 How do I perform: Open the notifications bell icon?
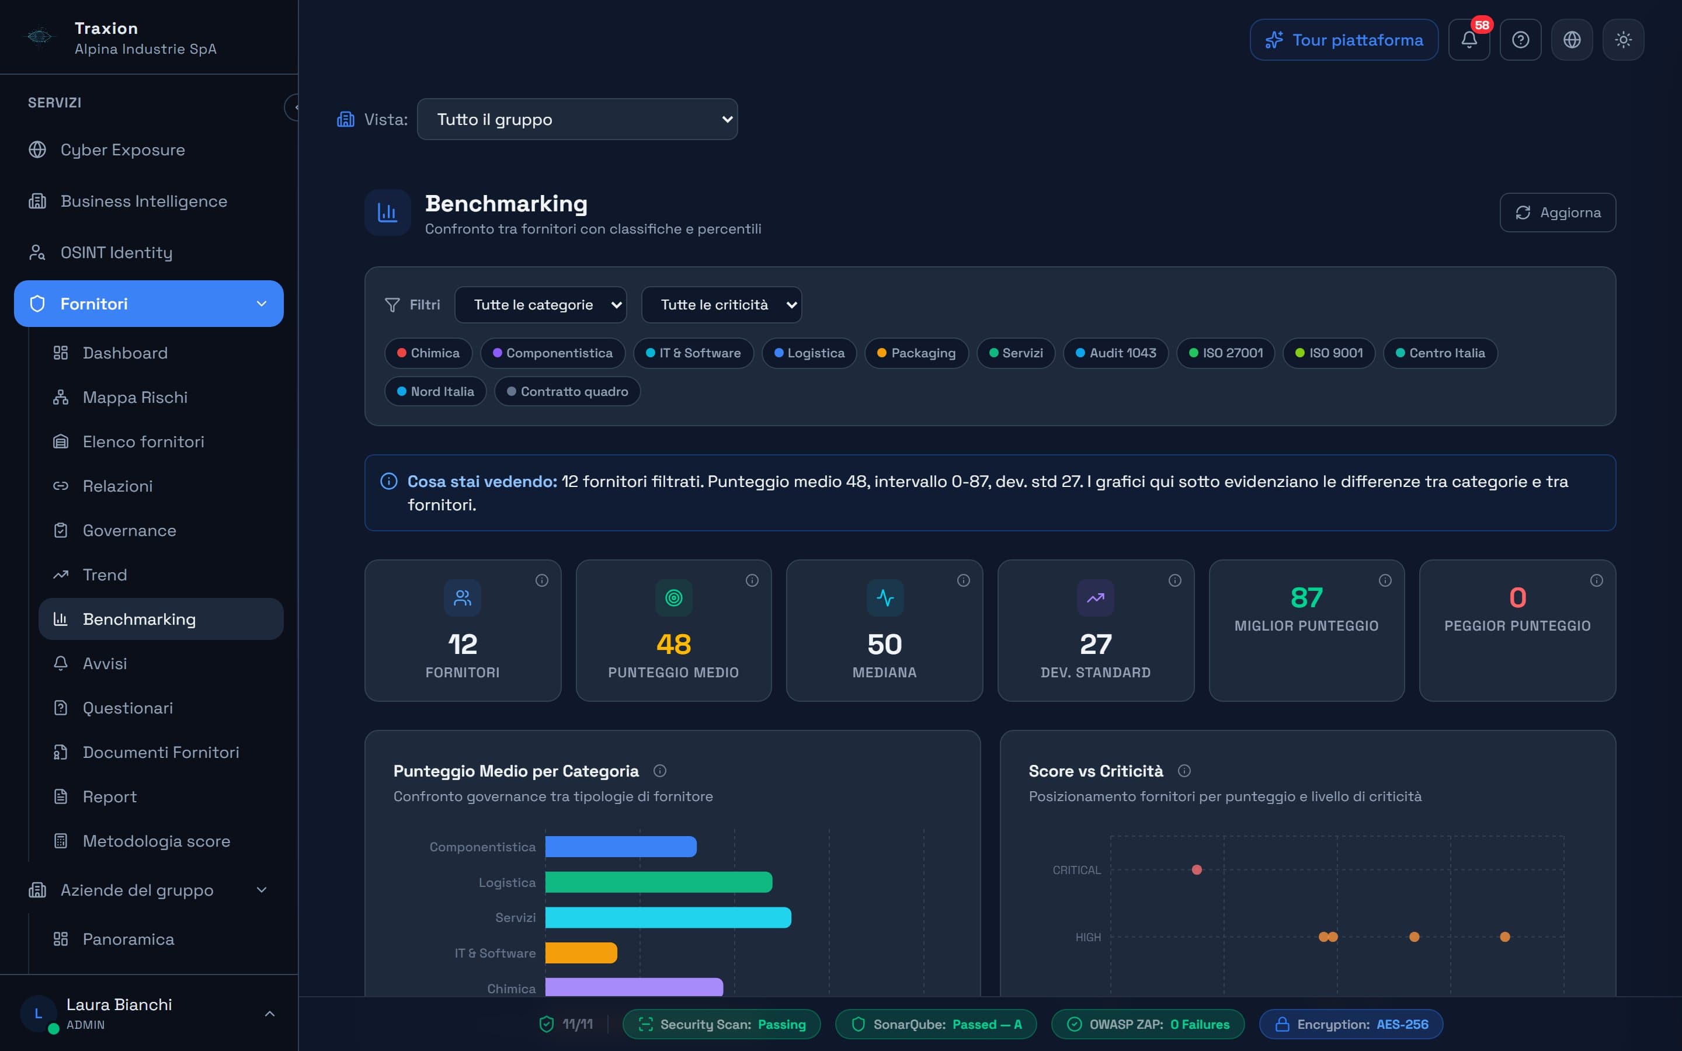tap(1469, 40)
